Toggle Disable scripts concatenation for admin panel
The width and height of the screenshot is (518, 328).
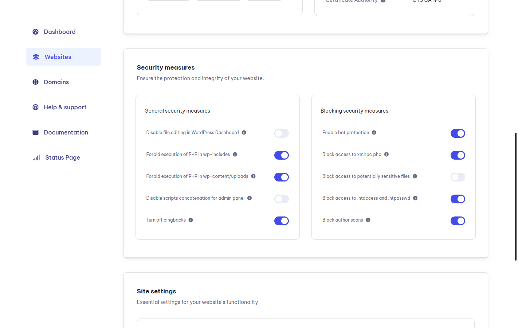click(281, 199)
